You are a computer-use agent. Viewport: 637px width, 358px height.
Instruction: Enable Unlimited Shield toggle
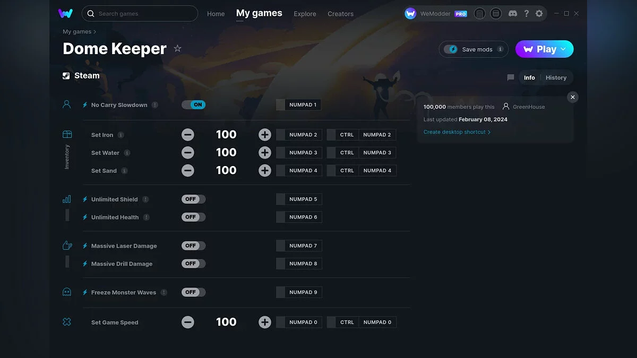pyautogui.click(x=193, y=199)
